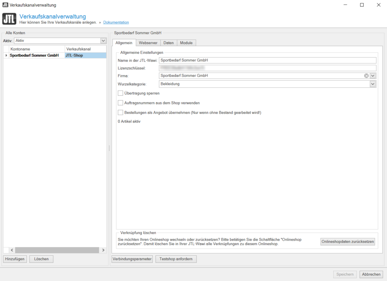387x281 pixels.
Task: Switch to the Daten tab
Action: 169,43
